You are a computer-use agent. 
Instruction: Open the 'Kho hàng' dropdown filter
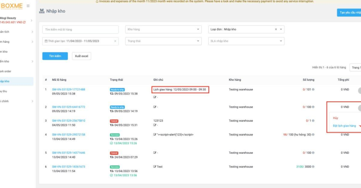pos(164,29)
